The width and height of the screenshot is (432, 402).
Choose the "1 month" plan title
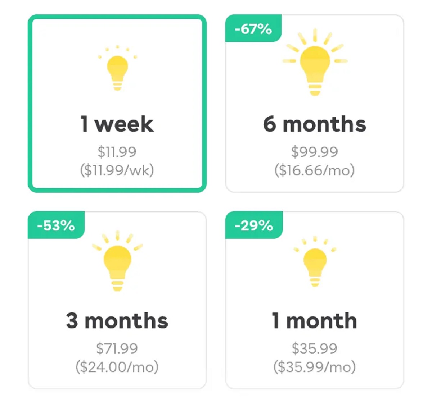click(x=315, y=321)
